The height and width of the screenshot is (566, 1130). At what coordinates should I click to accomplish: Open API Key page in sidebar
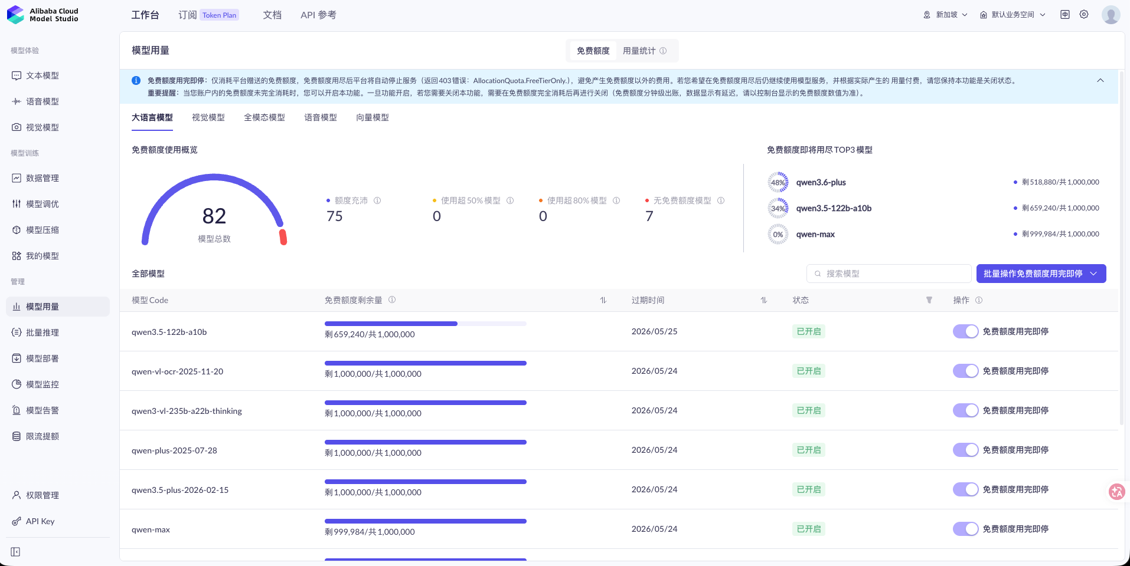point(57,521)
